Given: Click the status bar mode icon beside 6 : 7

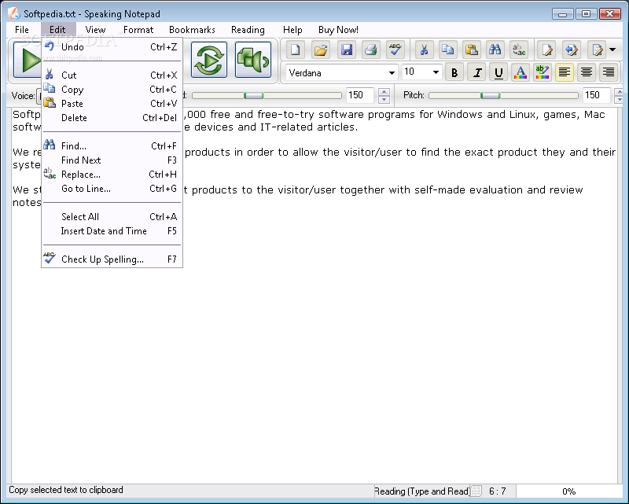Looking at the screenshot, I should (x=476, y=491).
